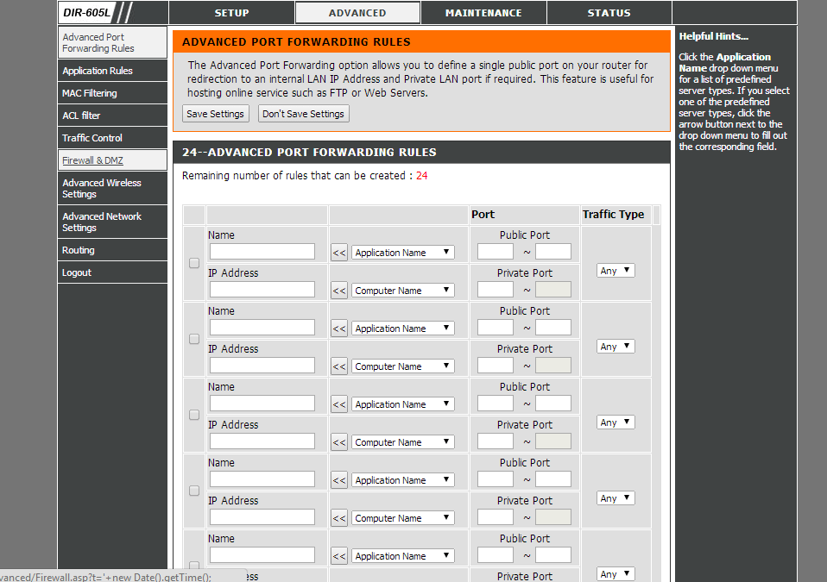This screenshot has height=582, width=827.
Task: Click the first rule's Name input field
Action: (262, 252)
